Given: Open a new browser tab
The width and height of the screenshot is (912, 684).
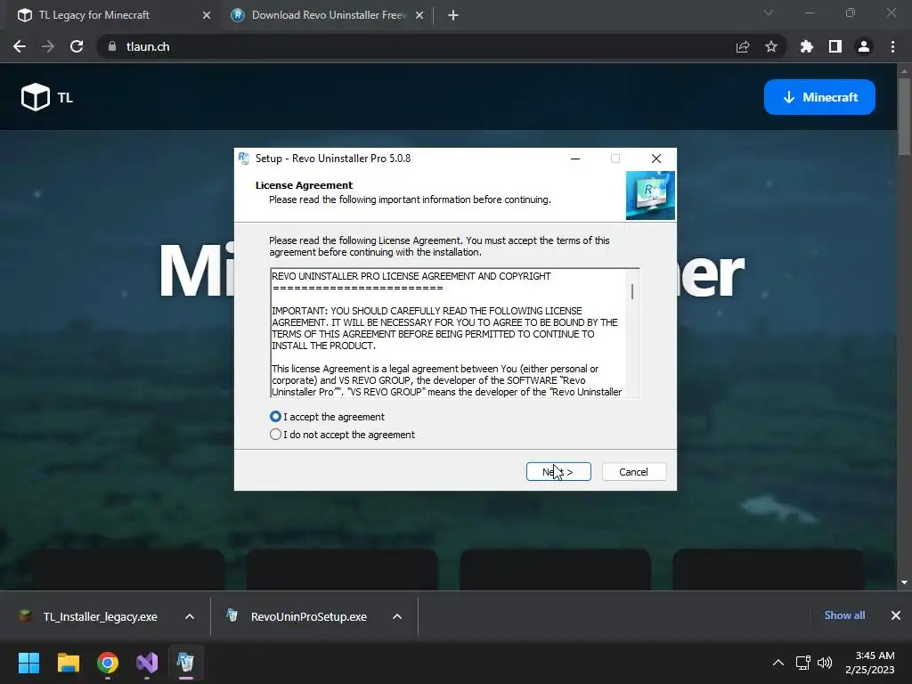Looking at the screenshot, I should (453, 15).
